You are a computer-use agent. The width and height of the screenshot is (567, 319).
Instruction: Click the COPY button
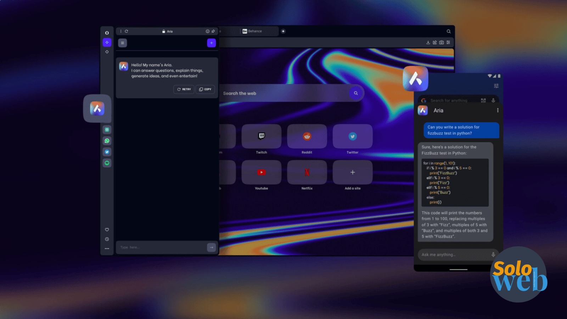click(x=205, y=89)
